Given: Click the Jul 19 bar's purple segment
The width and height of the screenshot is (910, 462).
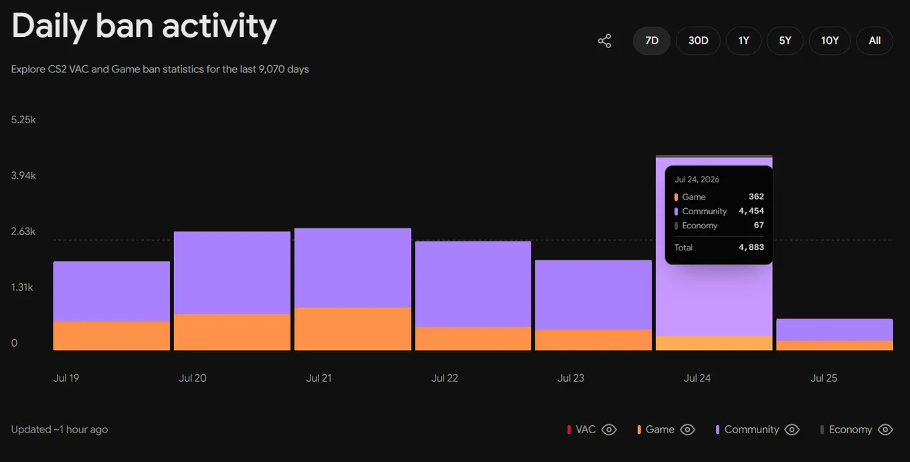Looking at the screenshot, I should pos(112,291).
